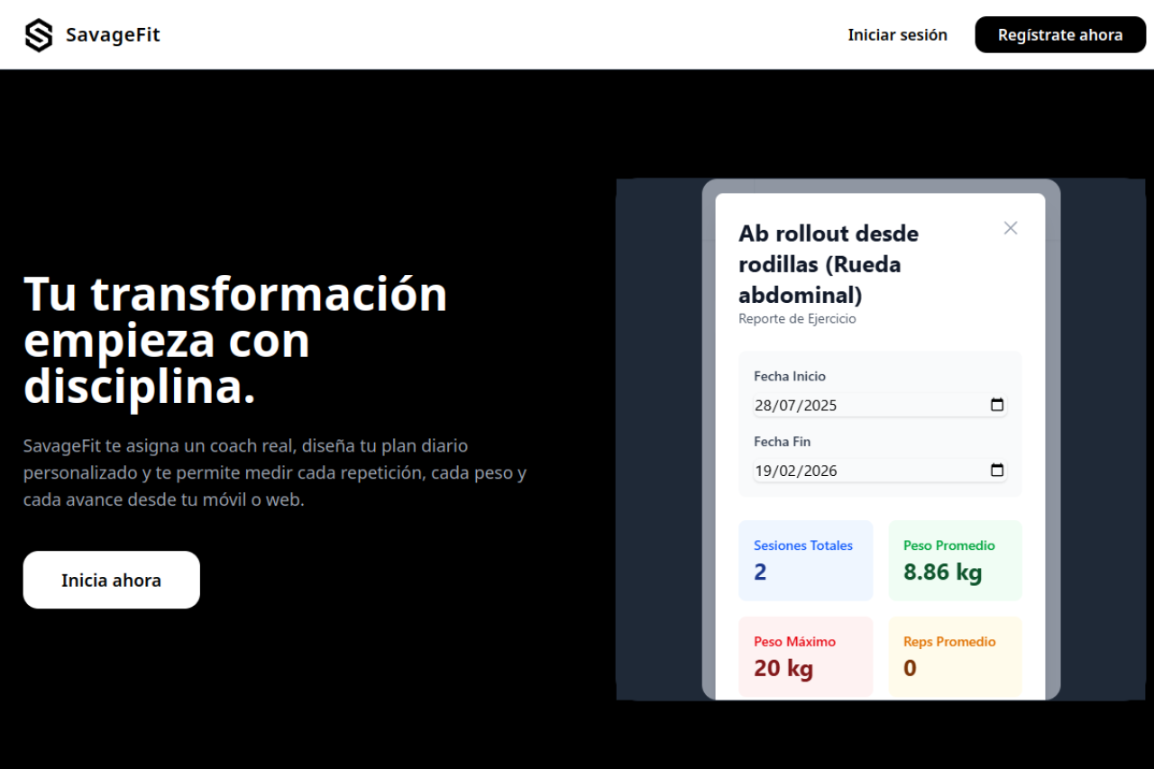Click the 'Fecha Inicio' label
Image resolution: width=1154 pixels, height=769 pixels.
click(x=790, y=376)
